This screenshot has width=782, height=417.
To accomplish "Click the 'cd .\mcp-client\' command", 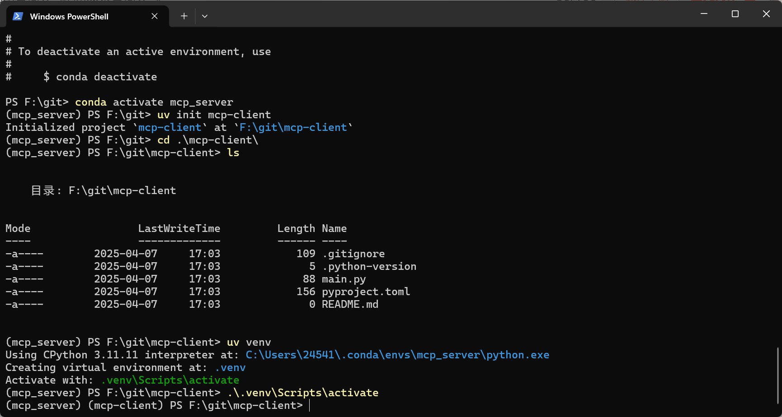I will (208, 140).
